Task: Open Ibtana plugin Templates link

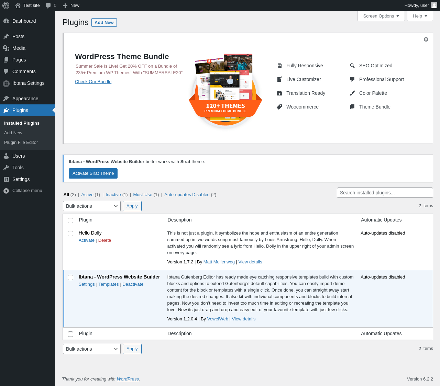Action: [109, 284]
